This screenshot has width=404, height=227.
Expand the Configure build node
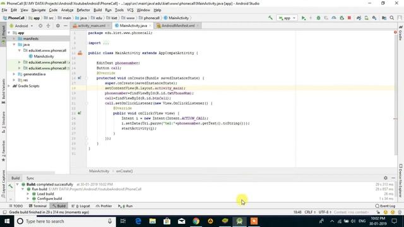tap(28, 199)
